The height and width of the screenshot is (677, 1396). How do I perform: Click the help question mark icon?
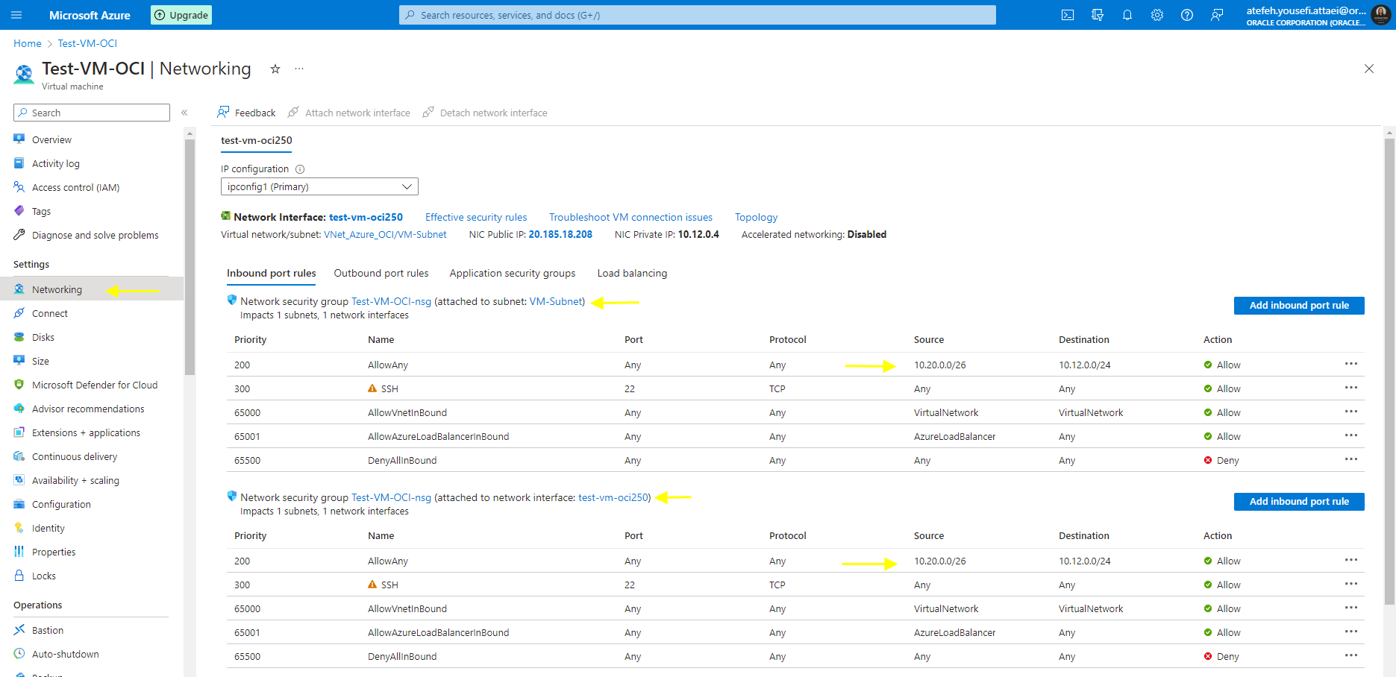pos(1187,15)
